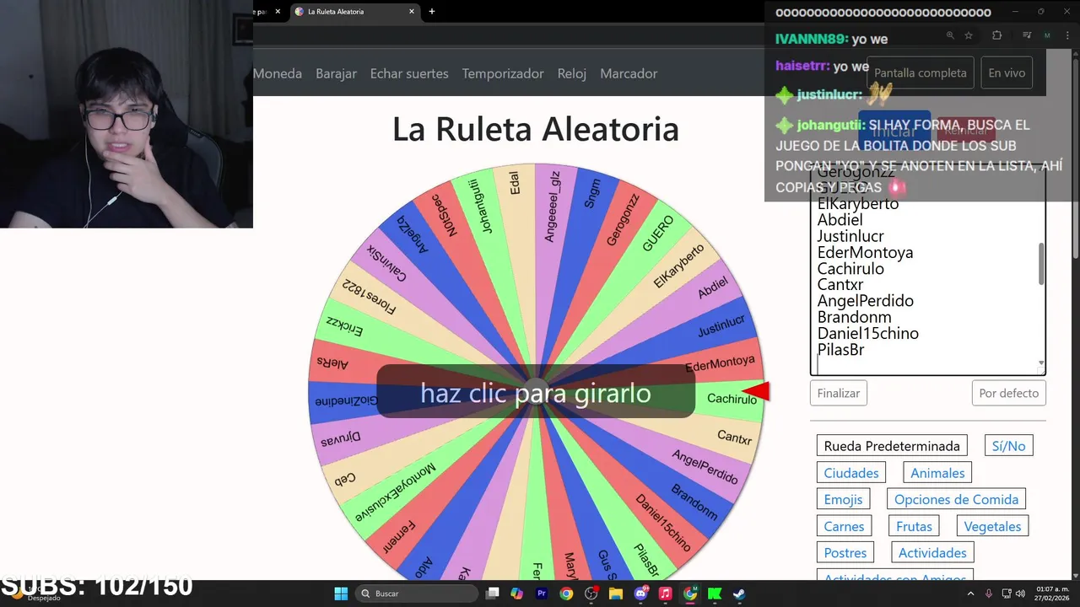Viewport: 1080px width, 607px height.
Task: Select the Frutas preset
Action: pos(914,526)
